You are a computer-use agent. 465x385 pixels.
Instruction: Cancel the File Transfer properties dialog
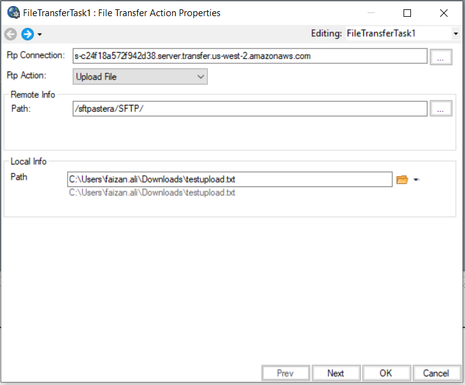tap(436, 373)
